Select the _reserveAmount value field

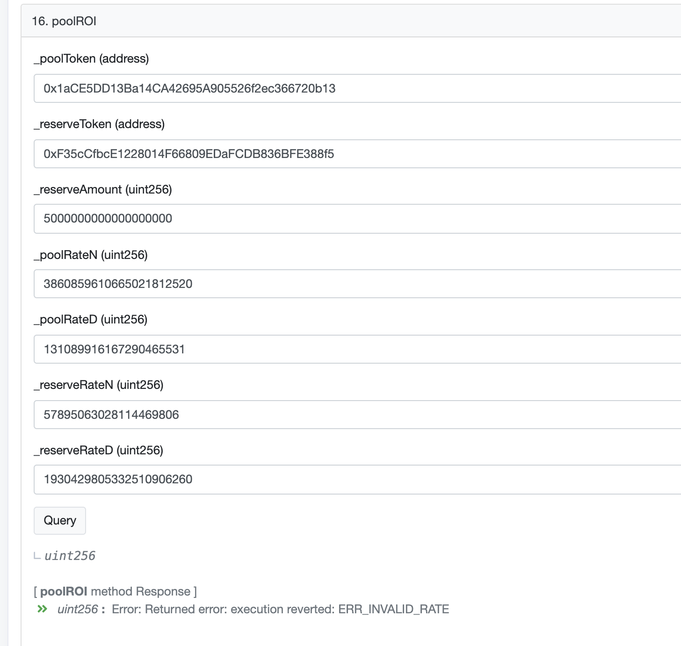coord(281,218)
